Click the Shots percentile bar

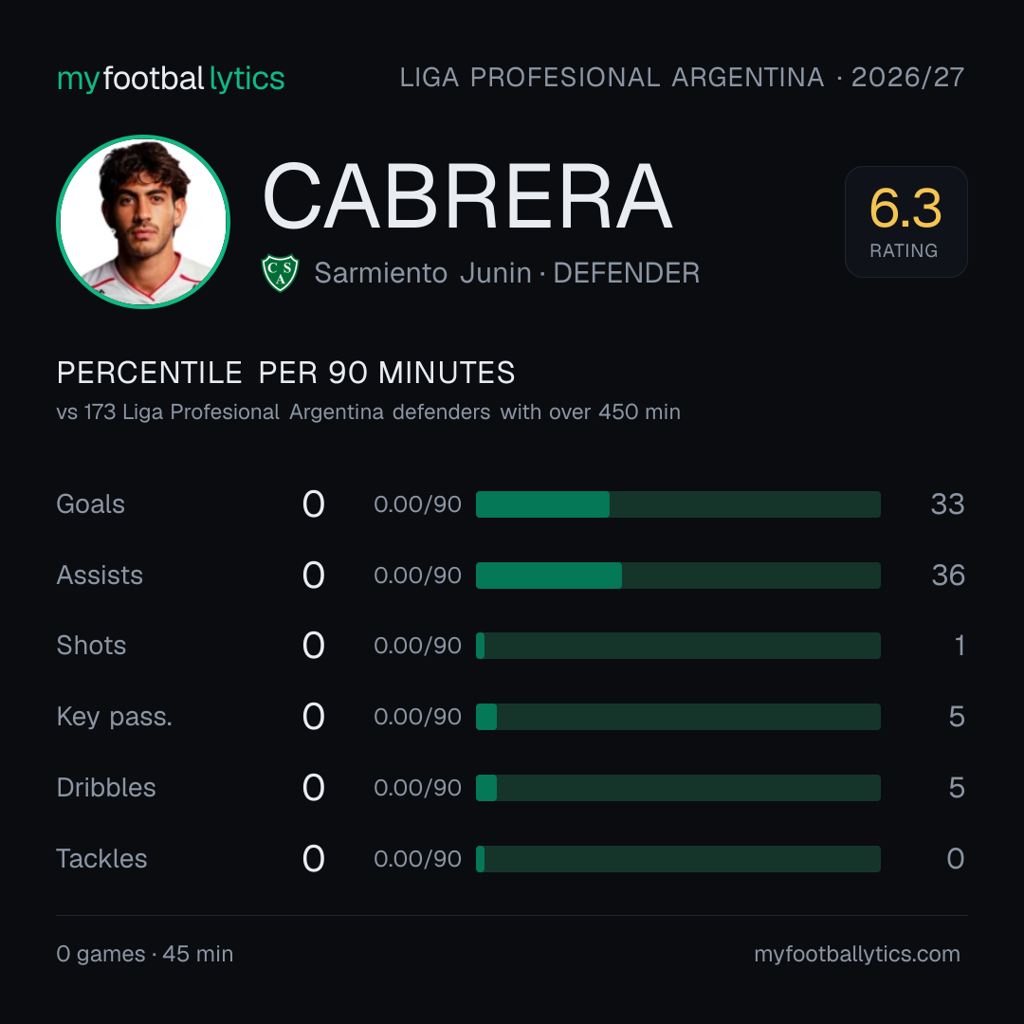click(678, 646)
